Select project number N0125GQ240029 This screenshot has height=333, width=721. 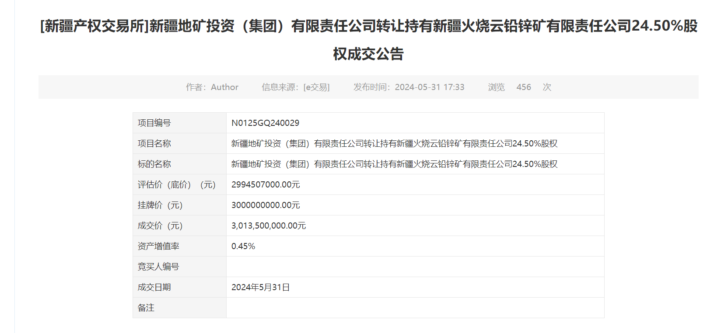(x=265, y=123)
